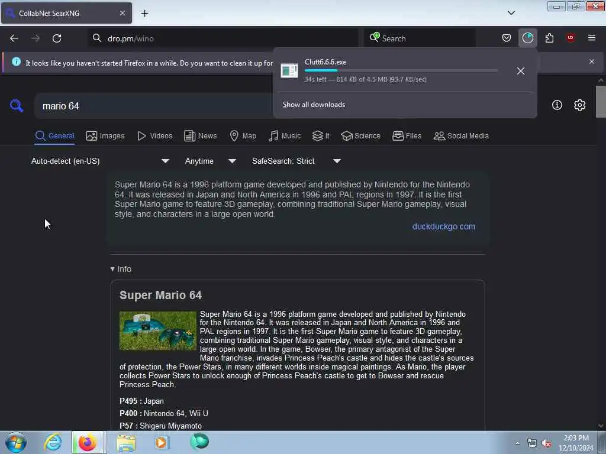Image resolution: width=606 pixels, height=454 pixels.
Task: Reload the page with the refresh icon
Action: pos(57,38)
